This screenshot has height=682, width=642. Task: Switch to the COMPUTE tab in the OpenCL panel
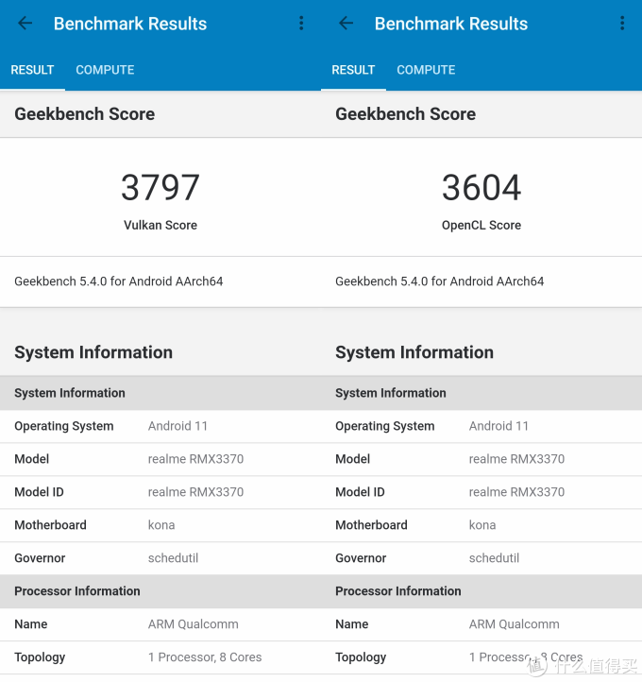pyautogui.click(x=426, y=70)
